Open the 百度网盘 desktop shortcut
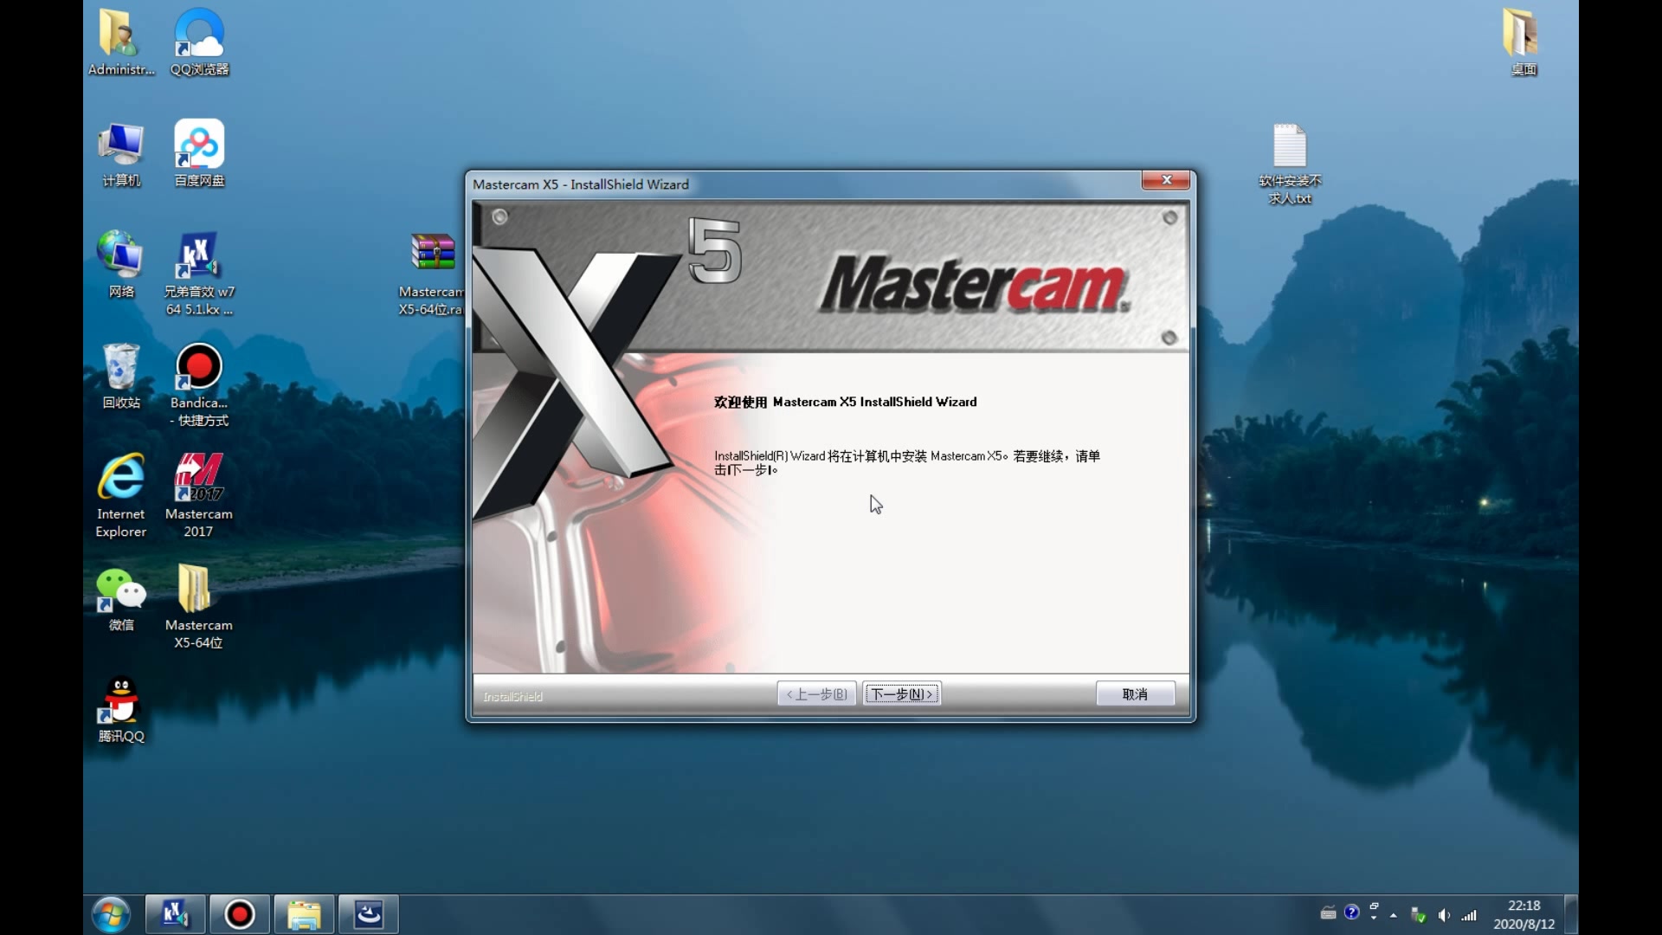 [x=199, y=154]
